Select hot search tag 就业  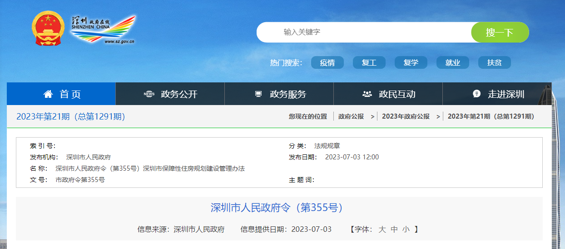click(453, 62)
